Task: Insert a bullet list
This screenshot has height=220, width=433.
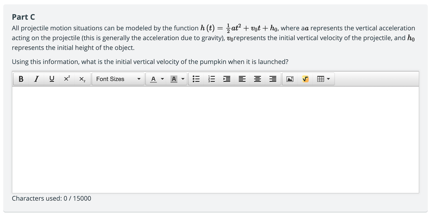Action: [x=196, y=79]
